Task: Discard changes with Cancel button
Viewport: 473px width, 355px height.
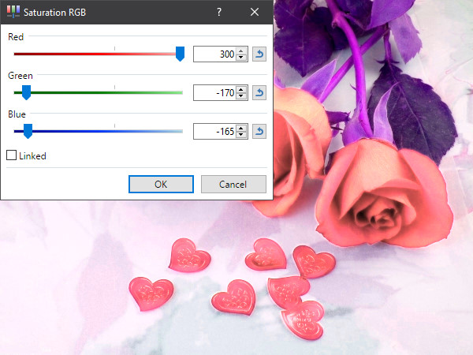Action: pyautogui.click(x=233, y=184)
